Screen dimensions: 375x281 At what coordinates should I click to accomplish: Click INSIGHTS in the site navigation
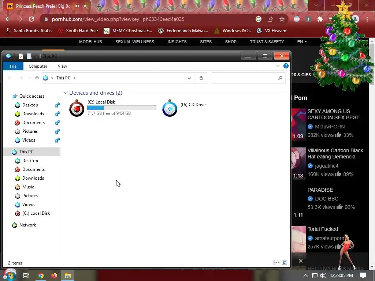[177, 42]
